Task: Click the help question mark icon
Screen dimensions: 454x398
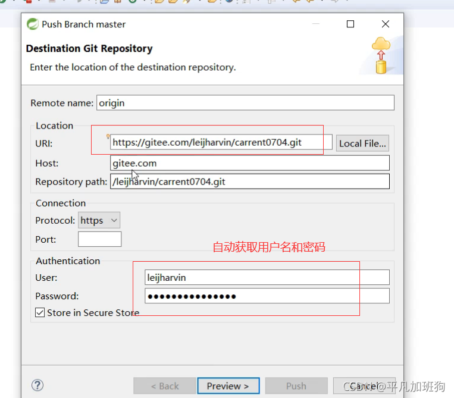Action: (37, 386)
